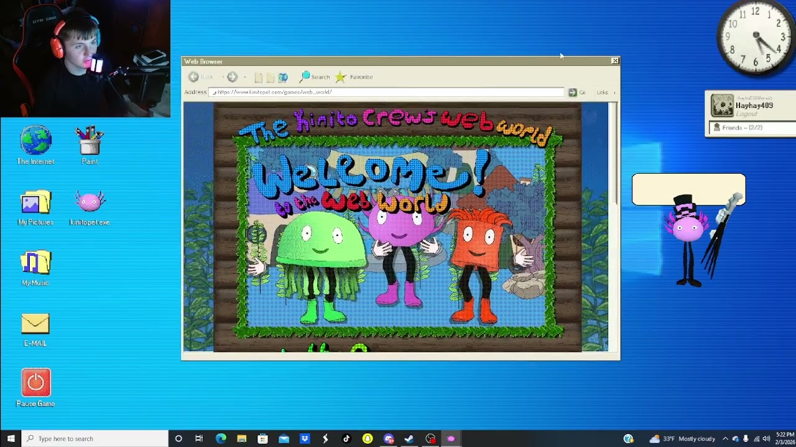This screenshot has height=447, width=796.
Task: Open the Windows Start menu
Action: tap(11, 439)
